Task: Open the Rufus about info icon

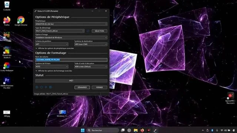Action: point(41,87)
